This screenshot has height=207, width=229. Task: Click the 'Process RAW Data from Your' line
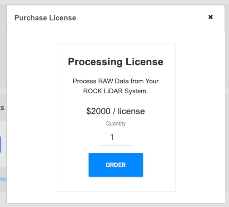[115, 81]
